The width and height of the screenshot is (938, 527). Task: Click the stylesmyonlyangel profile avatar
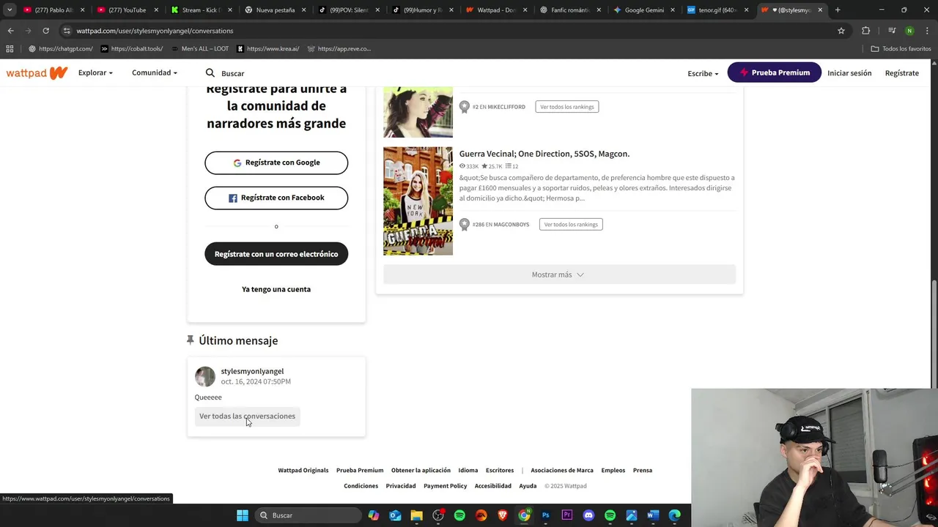point(205,376)
